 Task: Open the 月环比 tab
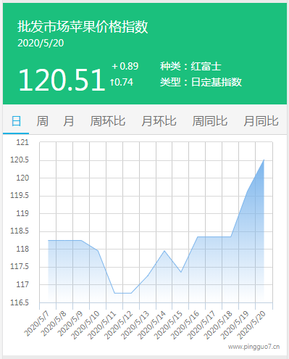point(159,121)
